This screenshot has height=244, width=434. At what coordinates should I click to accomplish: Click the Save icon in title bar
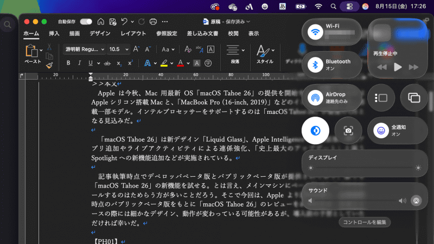[113, 22]
